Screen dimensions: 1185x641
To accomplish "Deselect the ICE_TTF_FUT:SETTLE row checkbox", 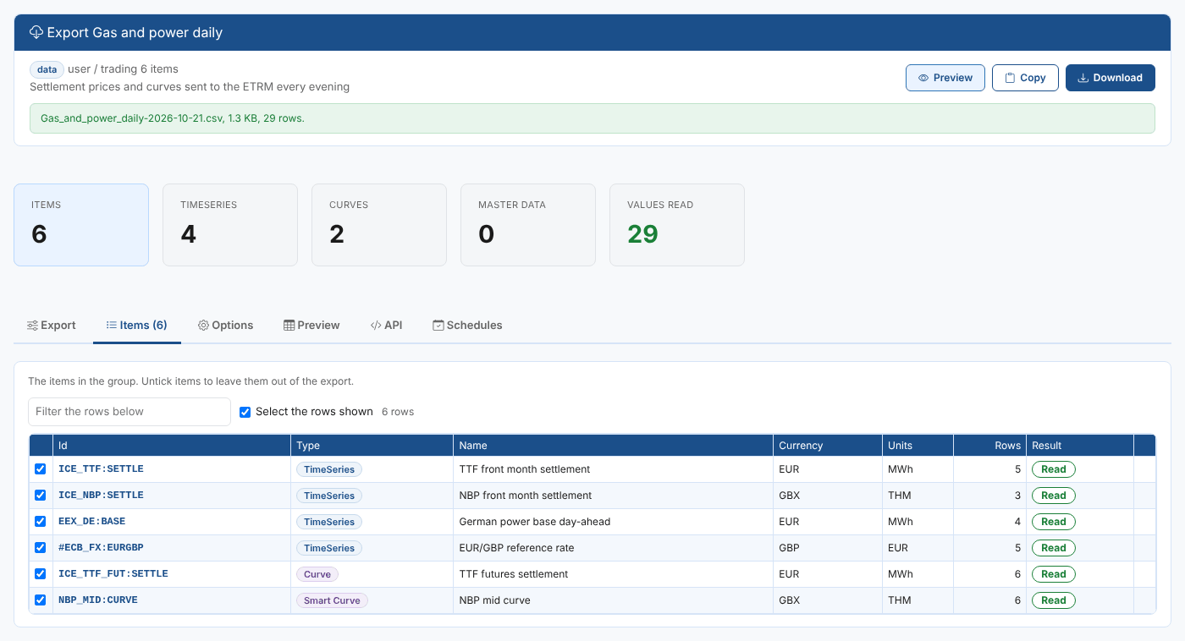I will point(41,574).
